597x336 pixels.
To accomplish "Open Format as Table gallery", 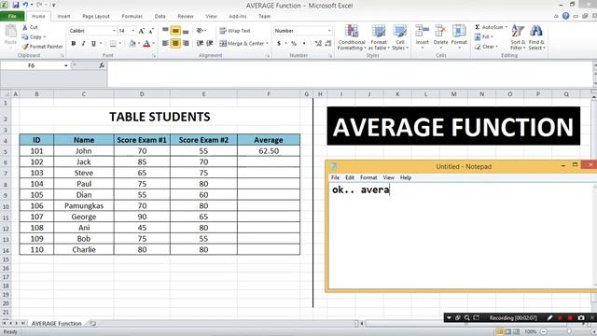I will [x=379, y=37].
